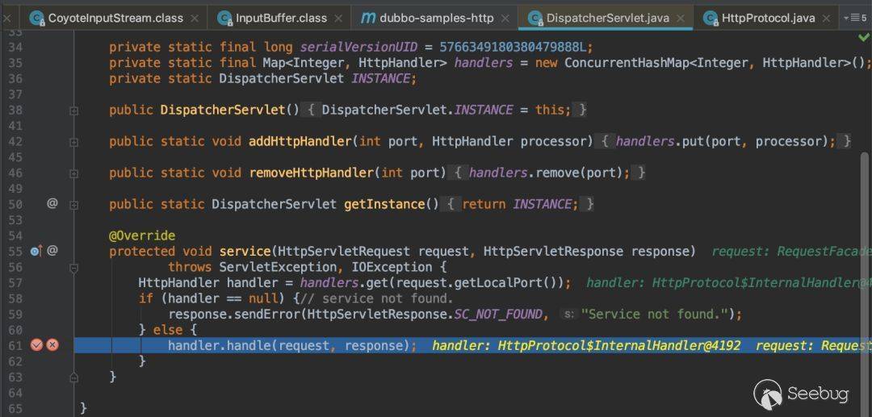Click the folded body 'handlers.put(port, processor);'
This screenshot has width=872, height=417.
(x=725, y=142)
